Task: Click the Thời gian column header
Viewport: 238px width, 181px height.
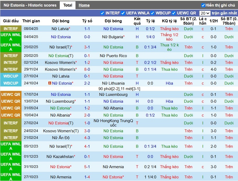Action: [31, 21]
